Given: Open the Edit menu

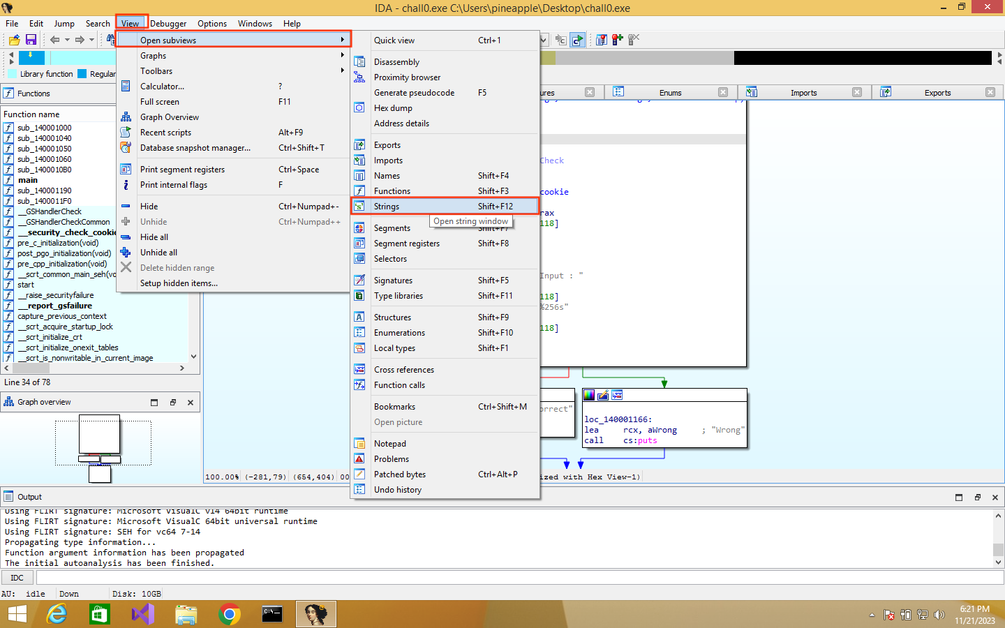Looking at the screenshot, I should [36, 23].
